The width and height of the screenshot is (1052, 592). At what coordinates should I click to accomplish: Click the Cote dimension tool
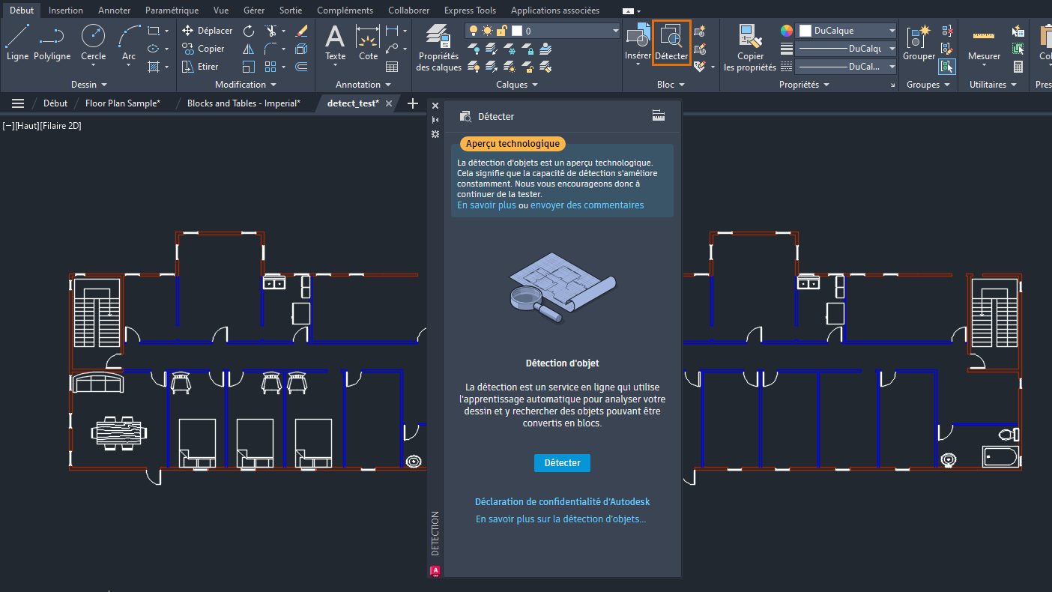point(368,42)
